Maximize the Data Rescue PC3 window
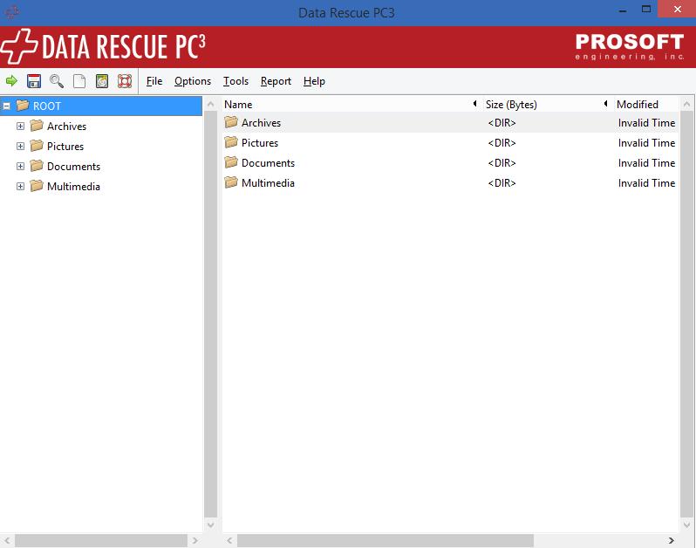This screenshot has height=548, width=696. click(x=646, y=9)
